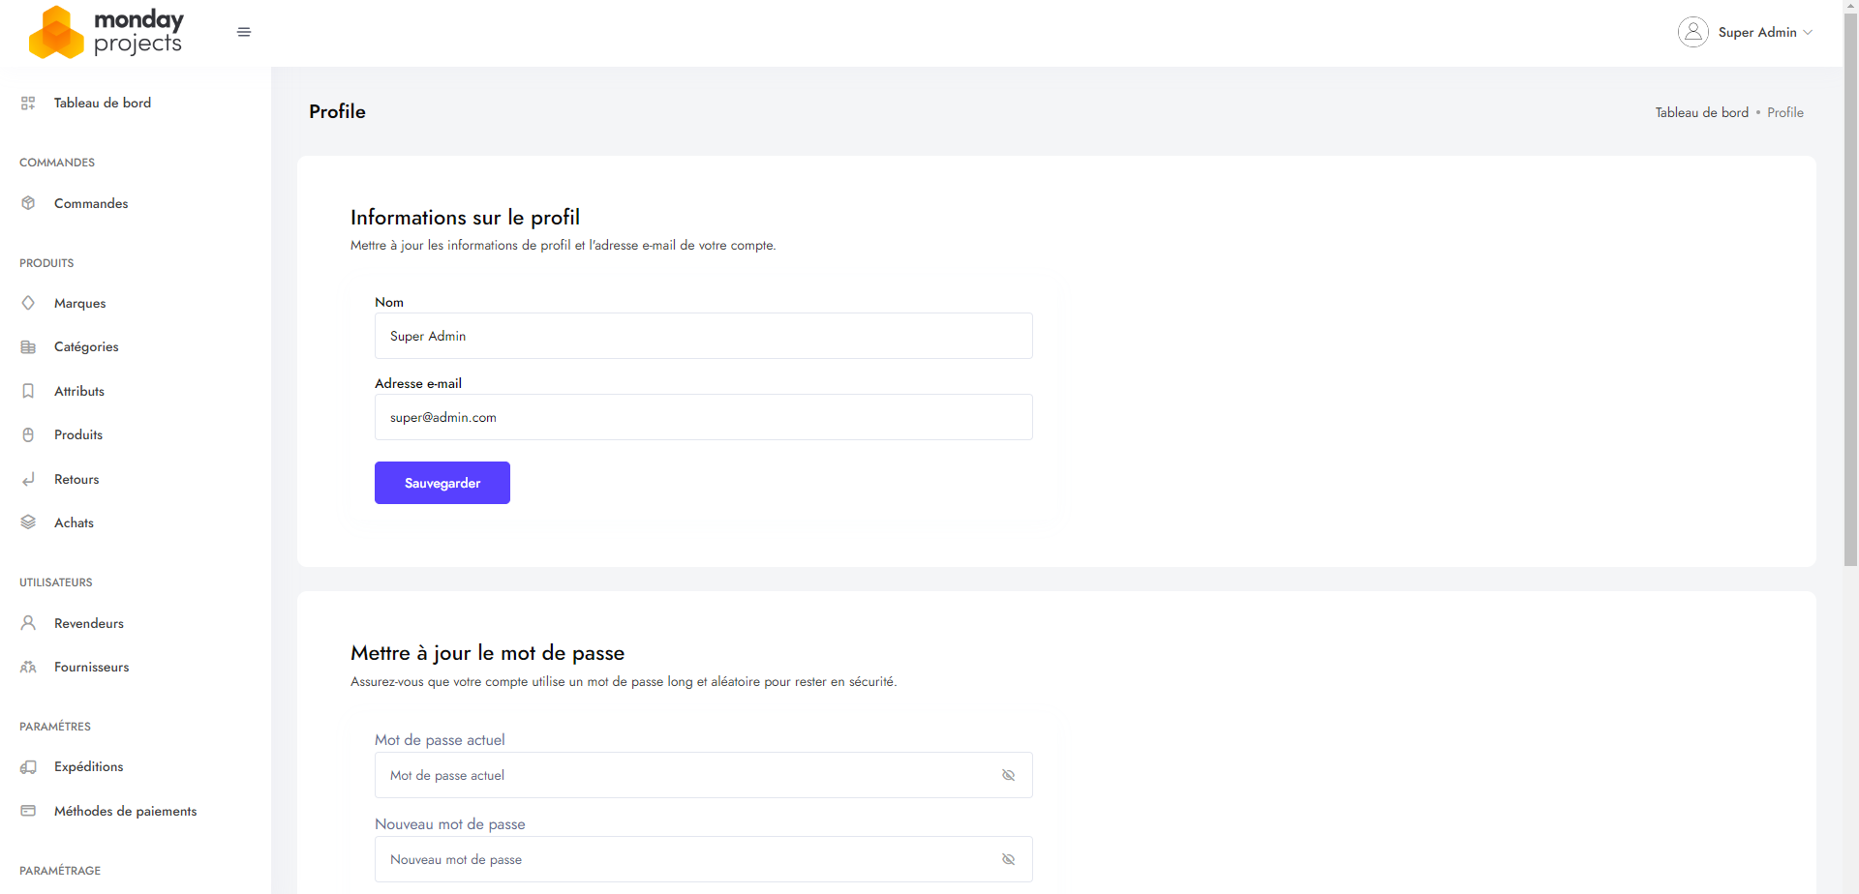The width and height of the screenshot is (1859, 894).
Task: Click the Retours return-arrow icon
Action: pyautogui.click(x=28, y=479)
